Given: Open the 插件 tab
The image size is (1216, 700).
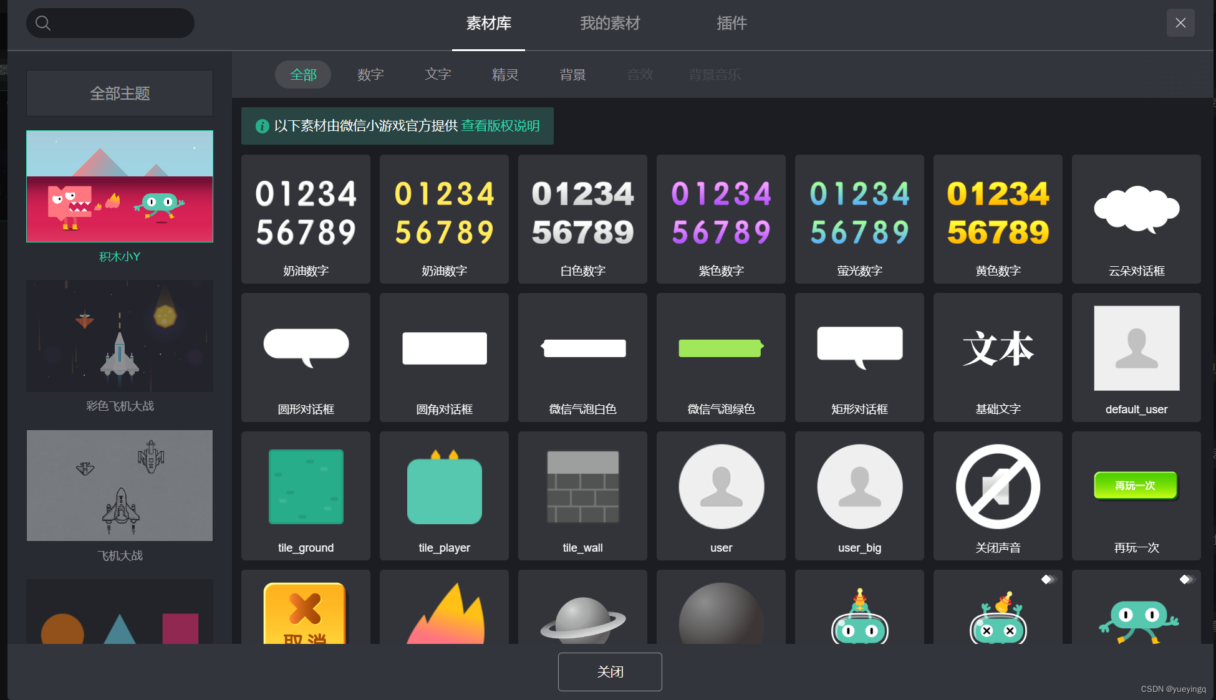Looking at the screenshot, I should pos(731,24).
